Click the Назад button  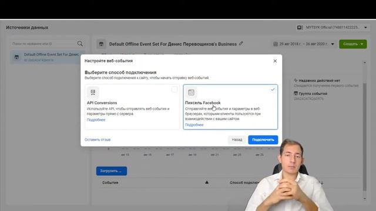237,139
